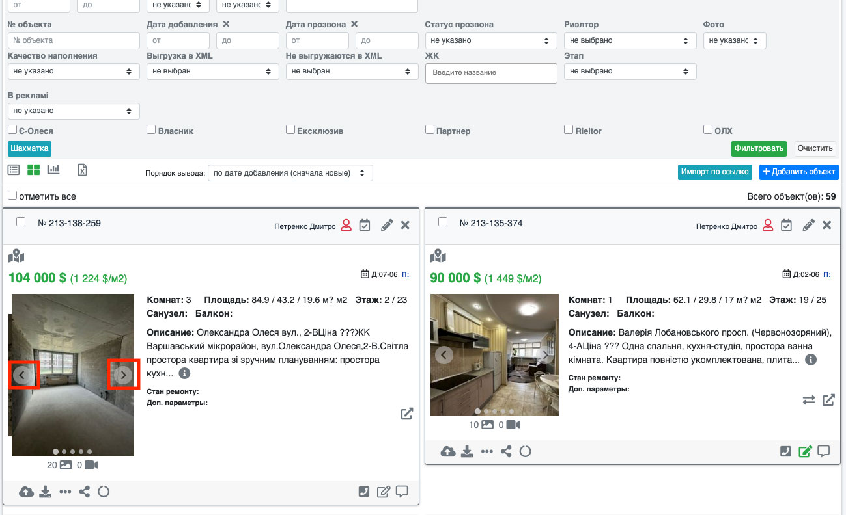
Task: Open the Риэлтор dropdown
Action: coord(630,40)
